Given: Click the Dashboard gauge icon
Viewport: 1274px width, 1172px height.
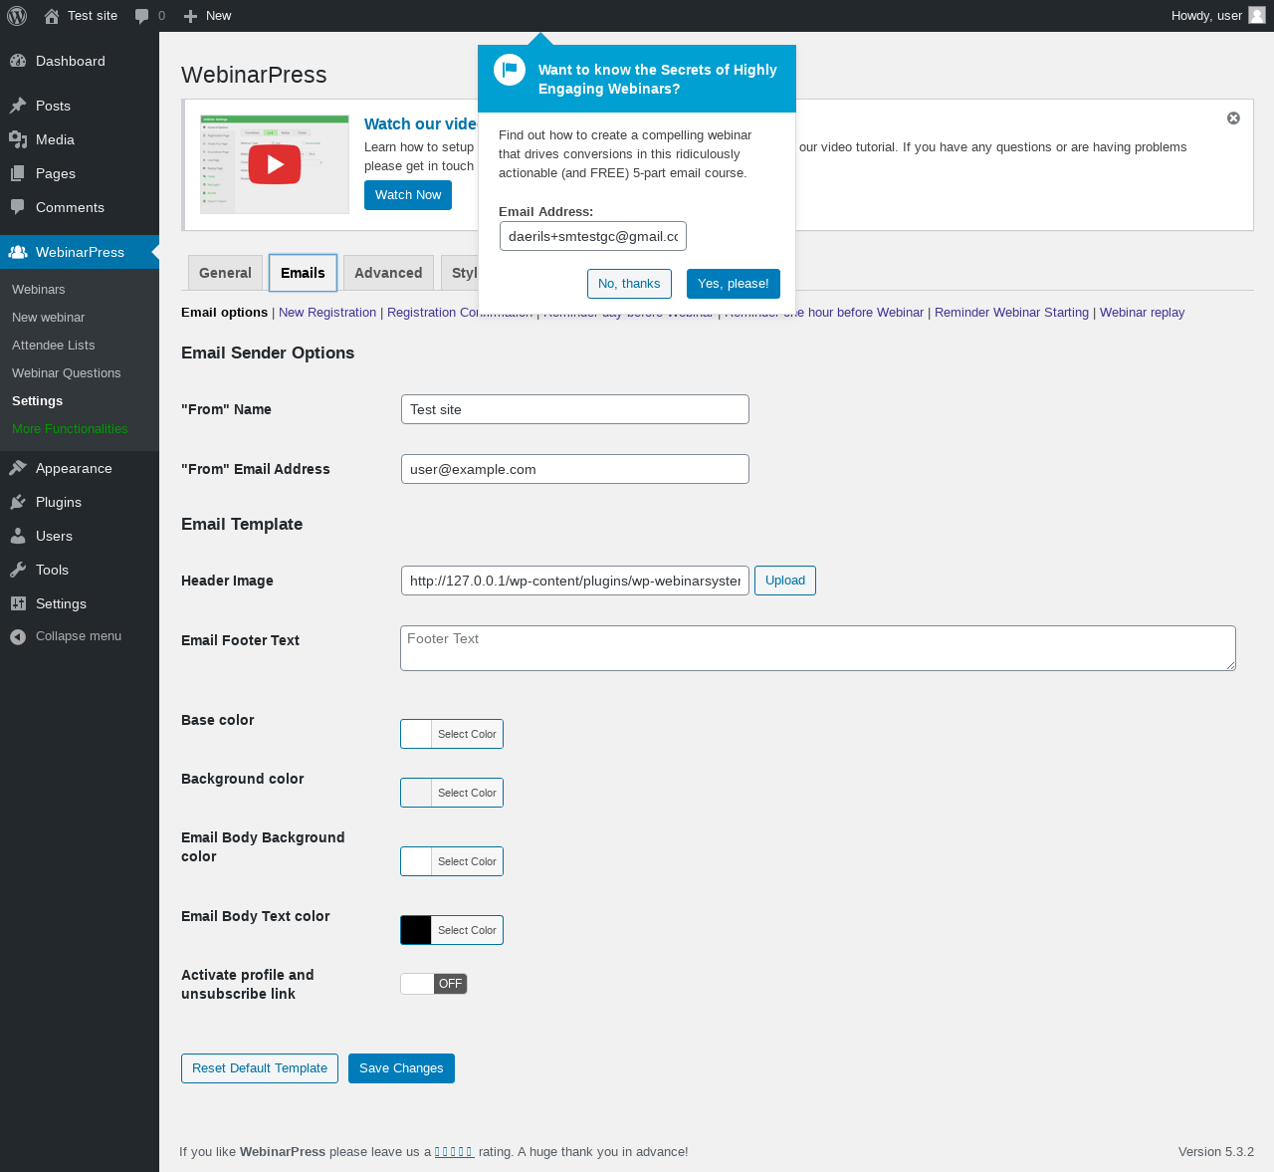Looking at the screenshot, I should 18,61.
